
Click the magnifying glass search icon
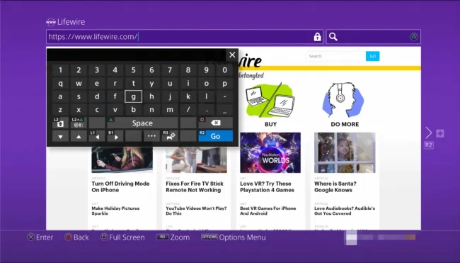[x=333, y=37]
